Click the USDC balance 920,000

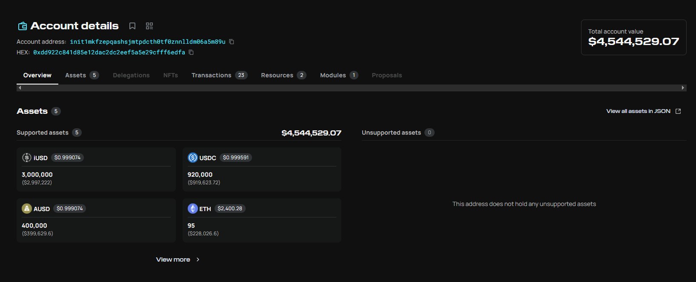click(200, 175)
